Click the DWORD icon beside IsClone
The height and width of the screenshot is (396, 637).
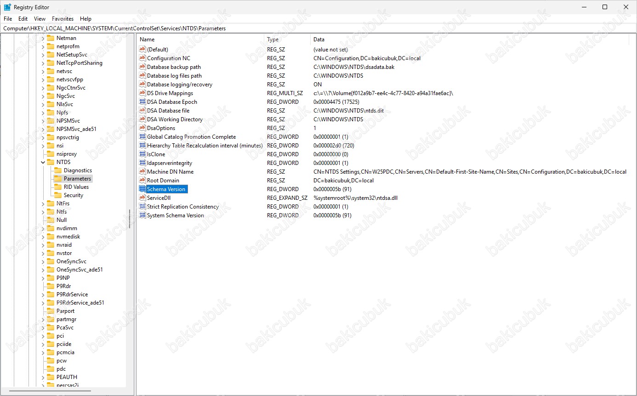point(142,154)
